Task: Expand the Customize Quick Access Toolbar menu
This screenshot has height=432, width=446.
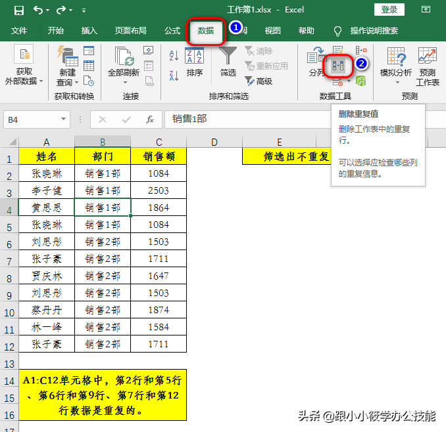Action: (x=84, y=11)
